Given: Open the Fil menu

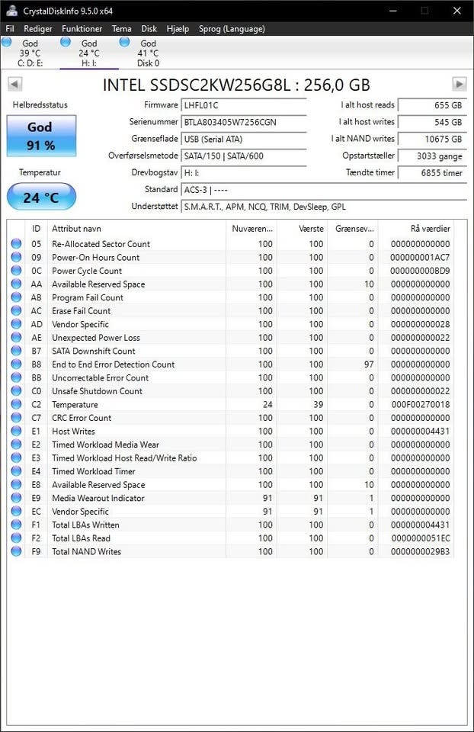Looking at the screenshot, I should [x=10, y=29].
